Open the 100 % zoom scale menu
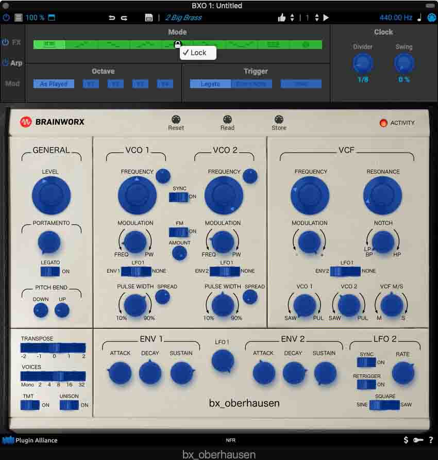This screenshot has width=438, height=460. pyautogui.click(x=35, y=18)
